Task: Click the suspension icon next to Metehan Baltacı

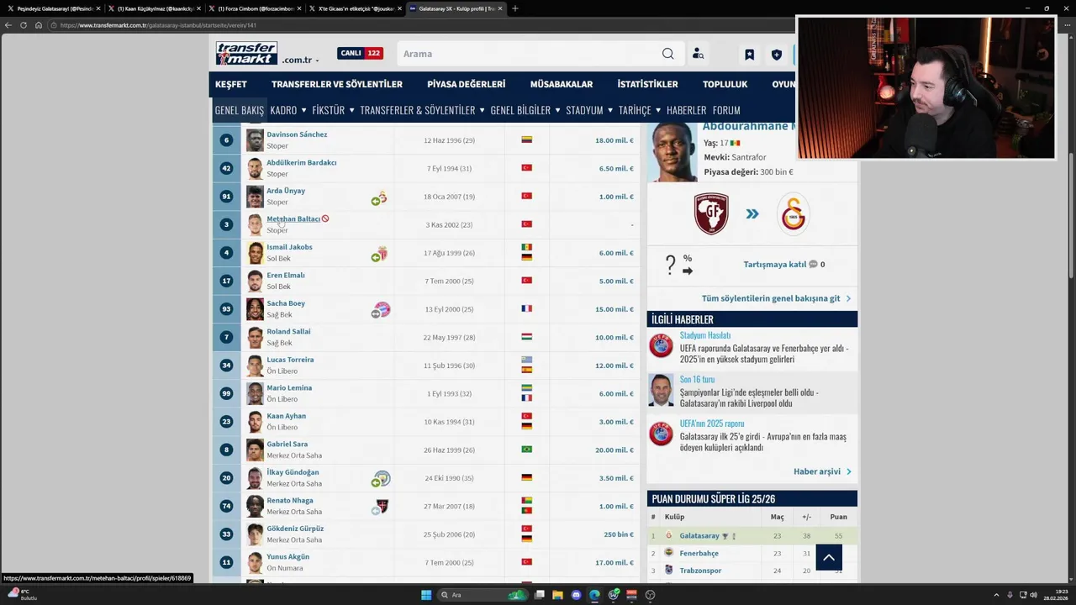Action: tap(325, 218)
